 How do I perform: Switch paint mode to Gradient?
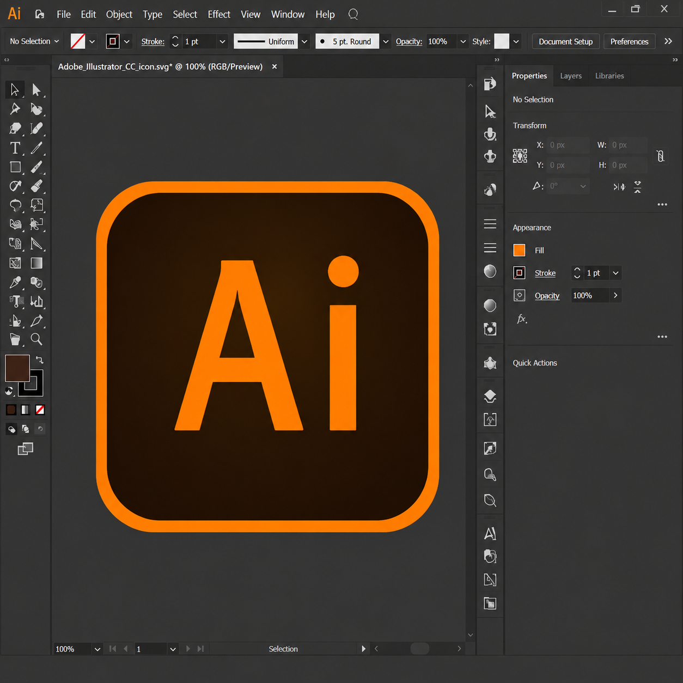25,410
